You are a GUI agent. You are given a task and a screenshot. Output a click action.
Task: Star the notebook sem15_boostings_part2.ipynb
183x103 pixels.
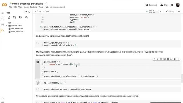(x=46, y=3)
